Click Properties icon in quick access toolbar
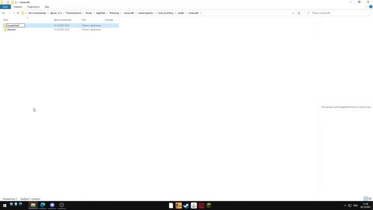 [8, 2]
